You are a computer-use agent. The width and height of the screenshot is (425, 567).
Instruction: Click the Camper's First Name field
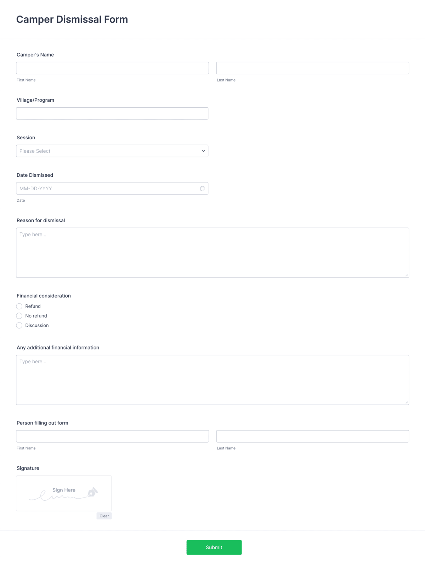(x=112, y=68)
